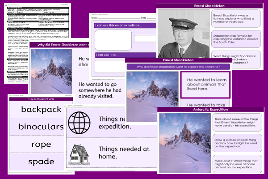Click 'He wanted to go somewhere he had already visited.'
268x179 pixels.
click(x=100, y=90)
